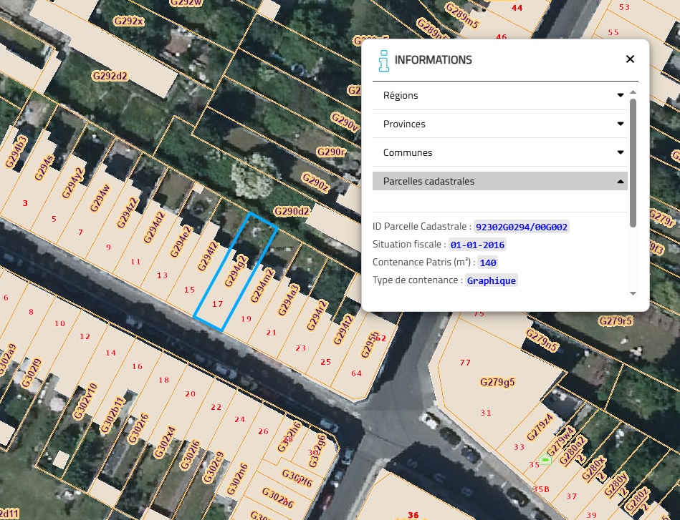Click the panel scrollbar's up arrow
Screen dimensions: 680x520
click(x=633, y=93)
